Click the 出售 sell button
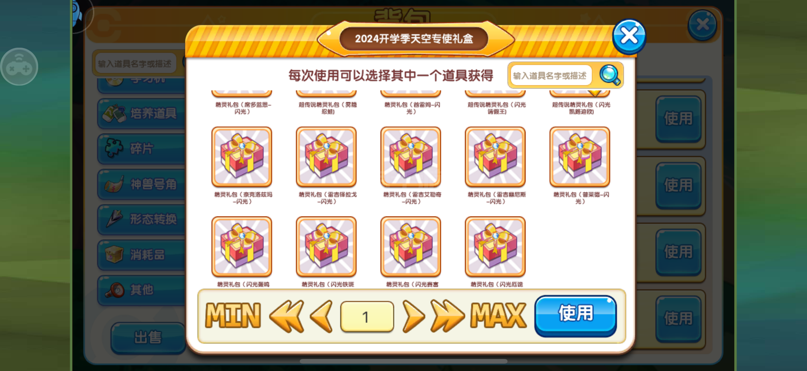Image resolution: width=807 pixels, height=371 pixels. 148,337
